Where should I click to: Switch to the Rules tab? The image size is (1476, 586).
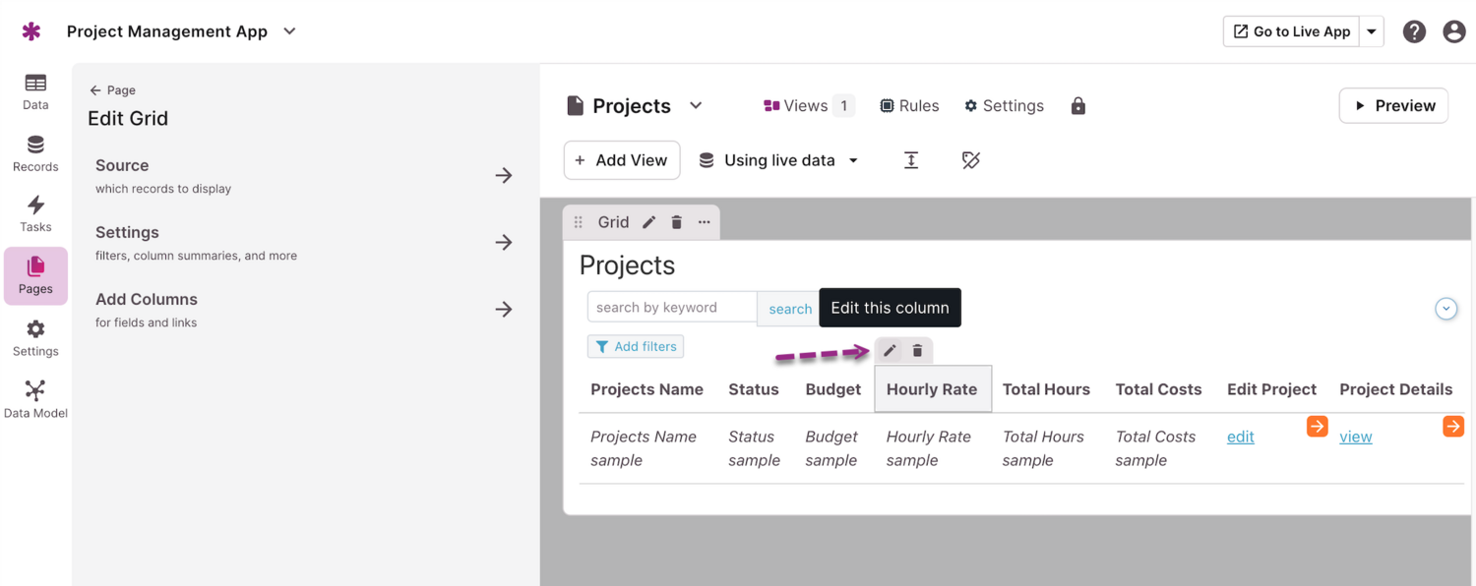[x=909, y=106]
